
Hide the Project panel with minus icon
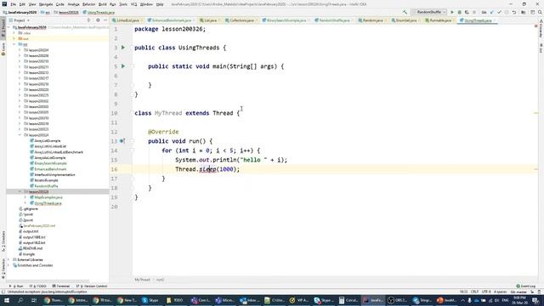click(105, 20)
